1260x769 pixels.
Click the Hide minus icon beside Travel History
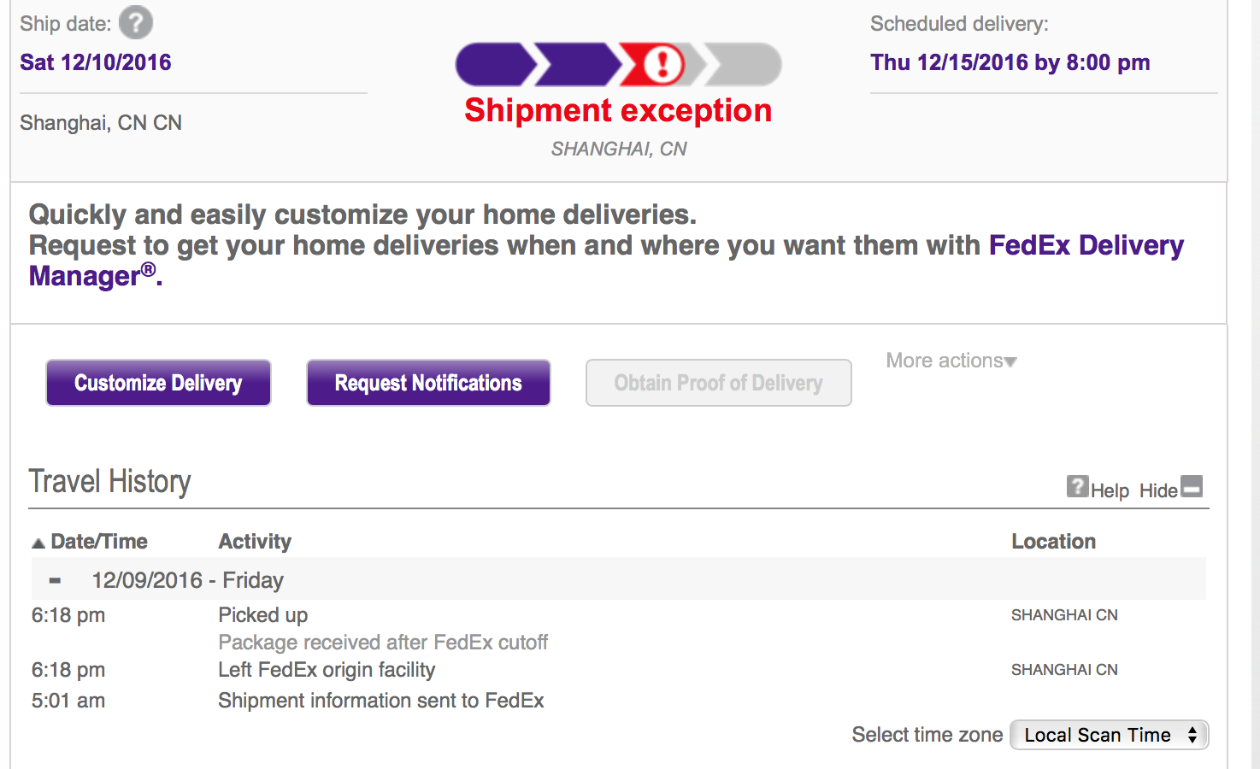(1192, 487)
